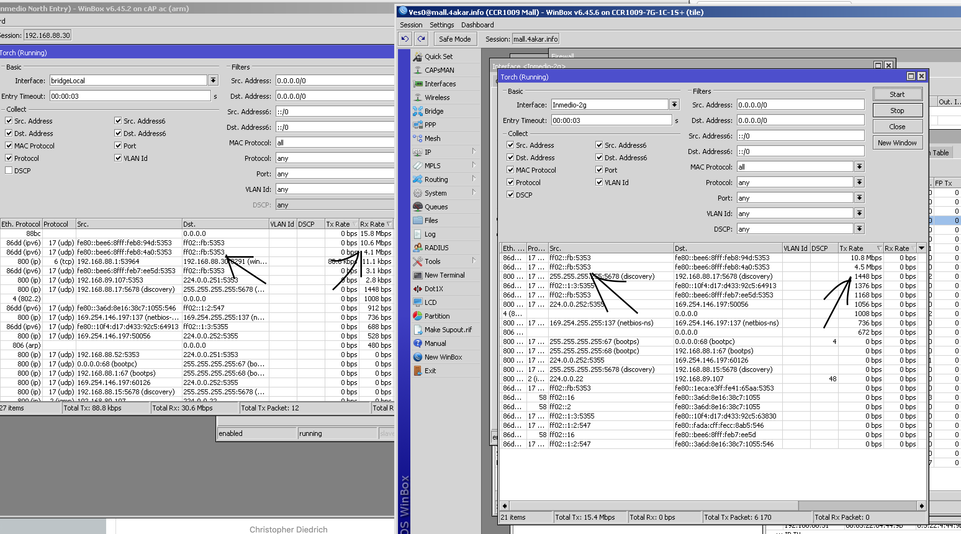Open Log menu icon

pyautogui.click(x=417, y=234)
